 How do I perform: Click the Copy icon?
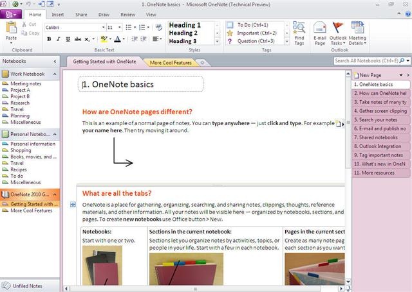[24, 33]
